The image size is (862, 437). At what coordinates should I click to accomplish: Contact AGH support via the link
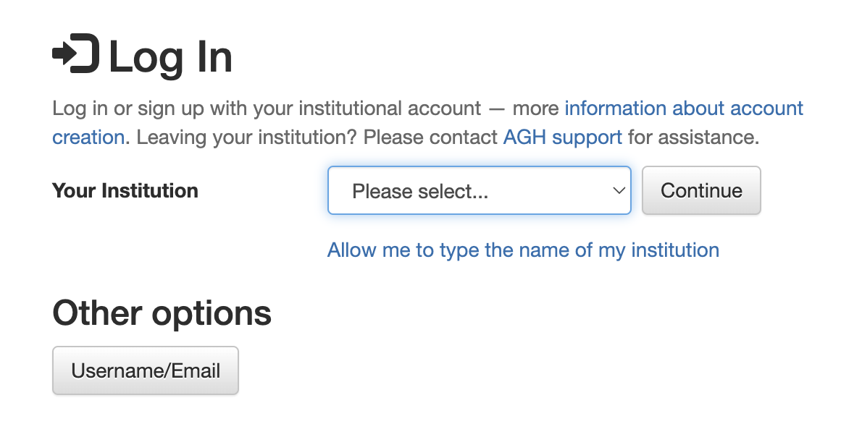(x=562, y=137)
